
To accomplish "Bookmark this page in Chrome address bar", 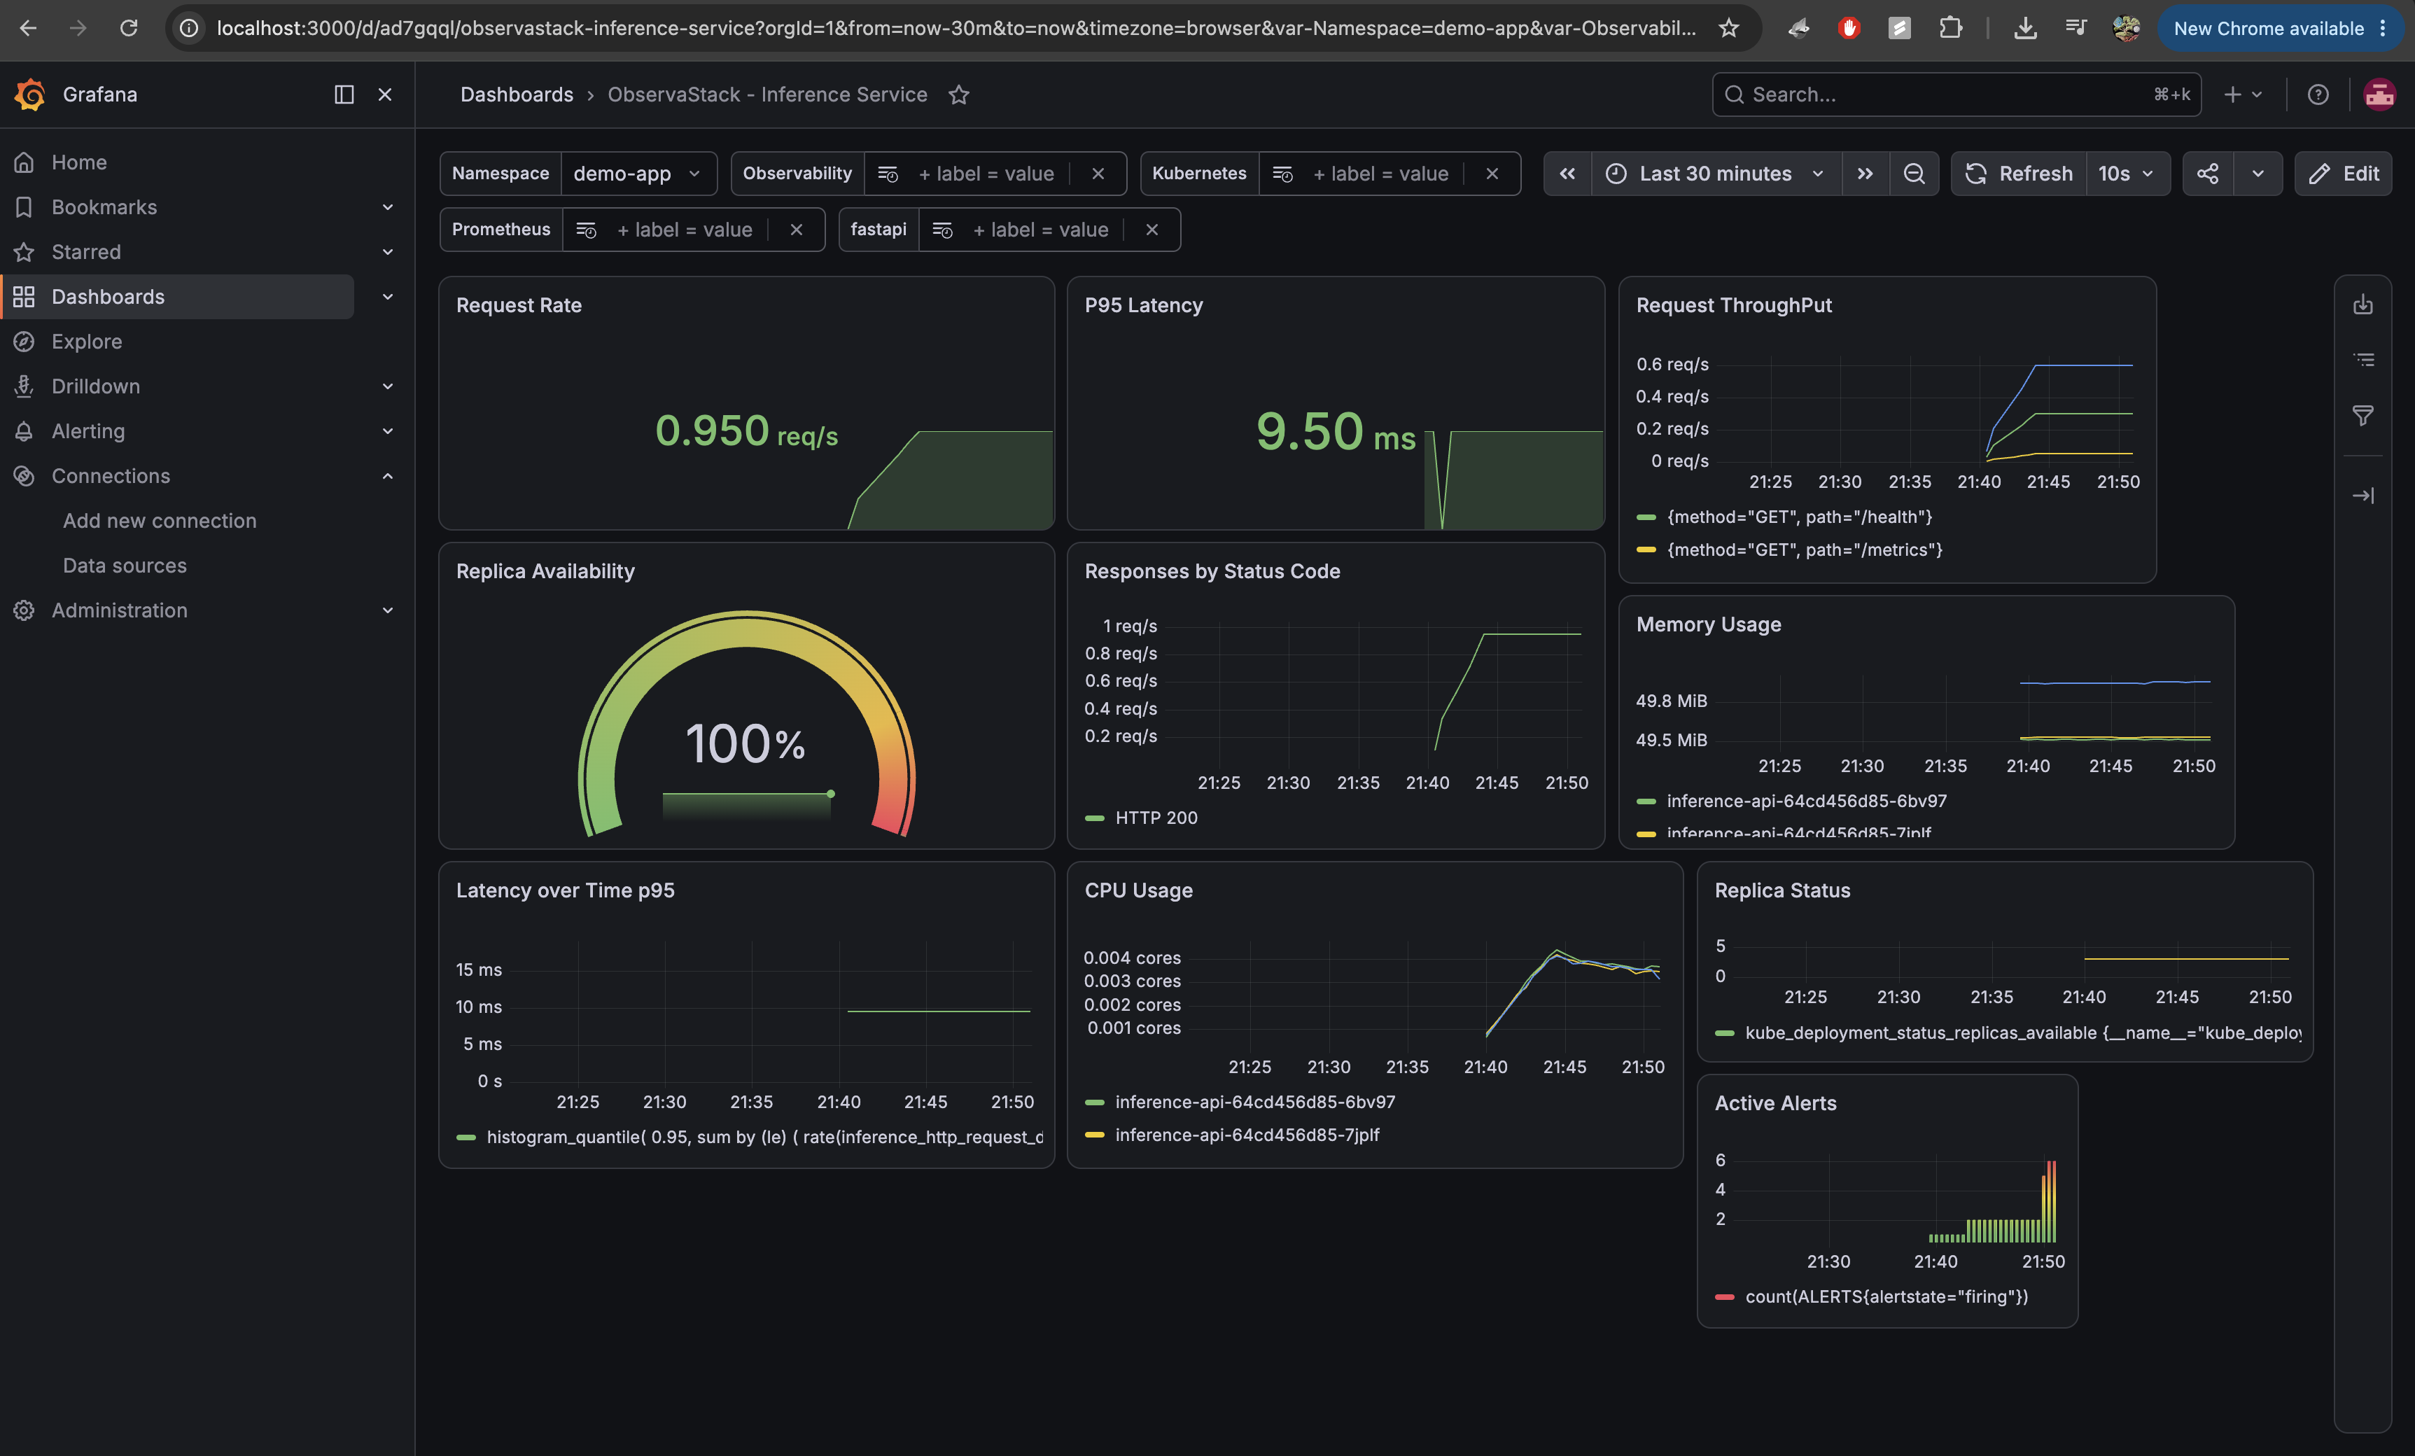I will tap(1729, 29).
